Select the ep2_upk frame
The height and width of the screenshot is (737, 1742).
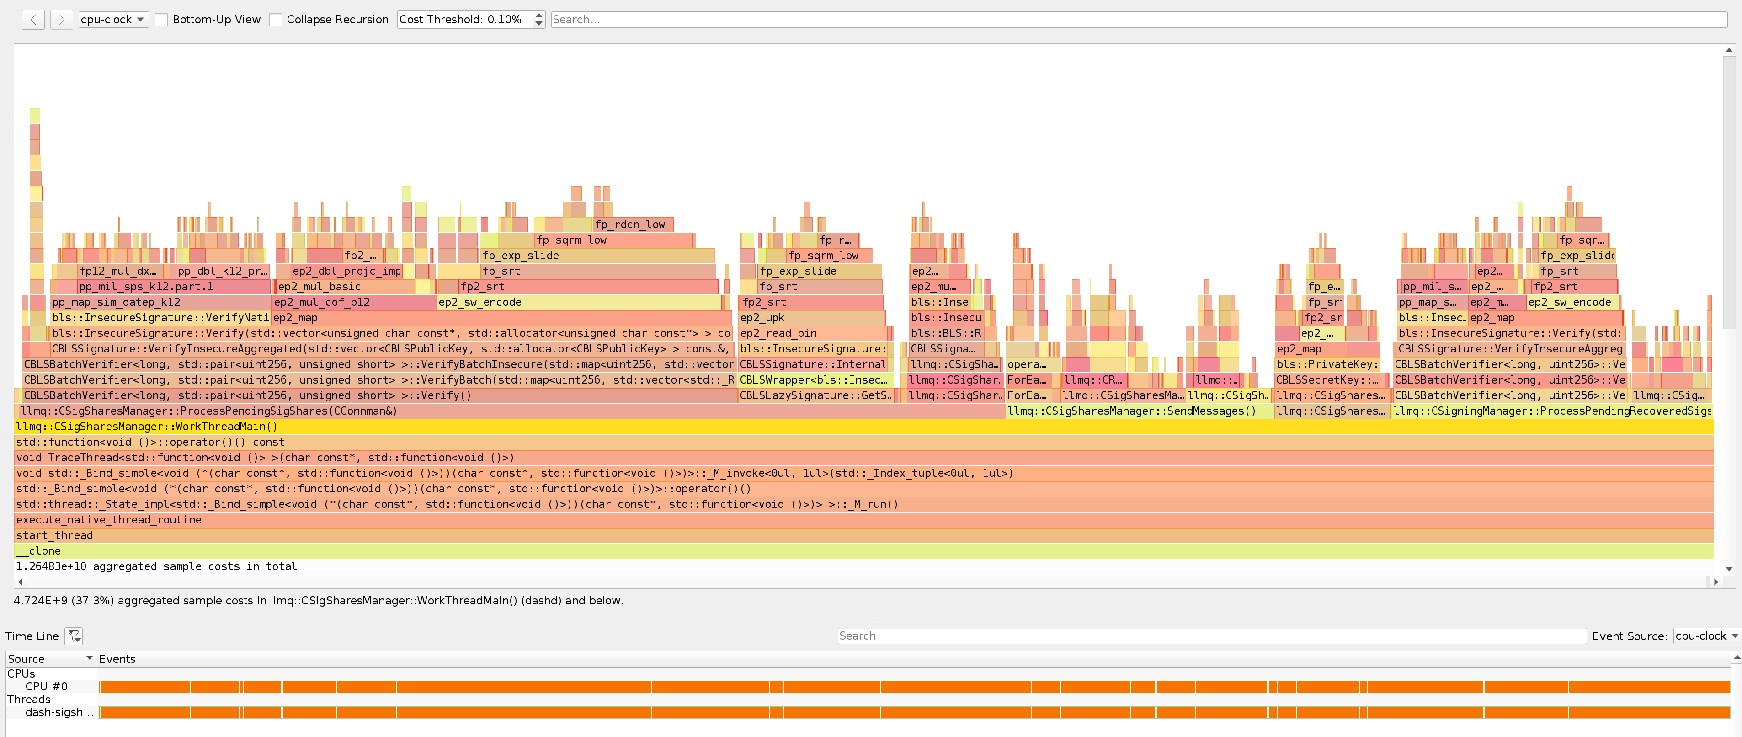tap(811, 318)
